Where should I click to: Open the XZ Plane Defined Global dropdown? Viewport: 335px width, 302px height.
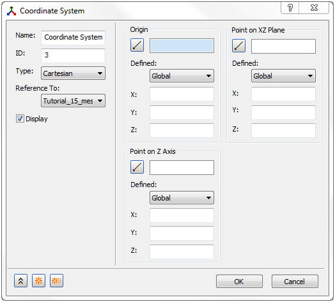tap(283, 76)
